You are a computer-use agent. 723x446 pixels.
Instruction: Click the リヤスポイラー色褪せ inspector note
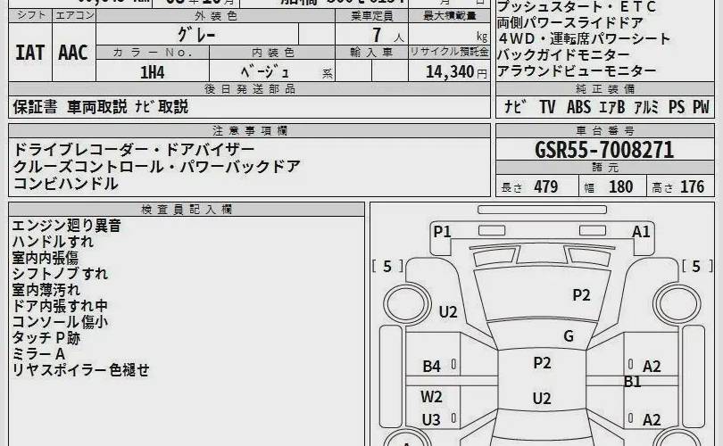point(80,369)
